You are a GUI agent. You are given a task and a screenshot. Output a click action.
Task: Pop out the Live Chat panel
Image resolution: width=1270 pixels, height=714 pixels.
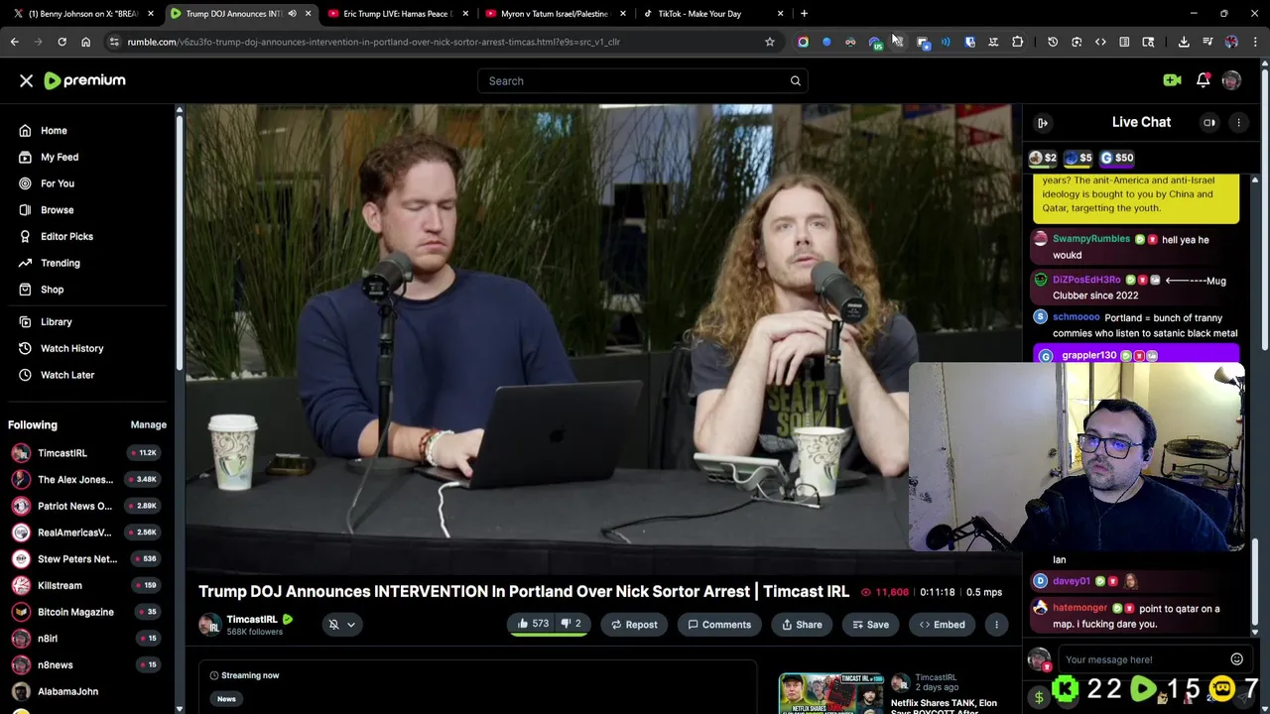1043,123
